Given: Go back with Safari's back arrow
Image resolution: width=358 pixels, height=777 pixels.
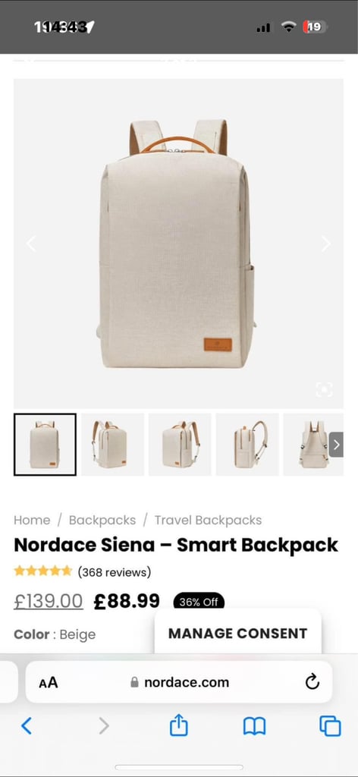Looking at the screenshot, I should 27,726.
